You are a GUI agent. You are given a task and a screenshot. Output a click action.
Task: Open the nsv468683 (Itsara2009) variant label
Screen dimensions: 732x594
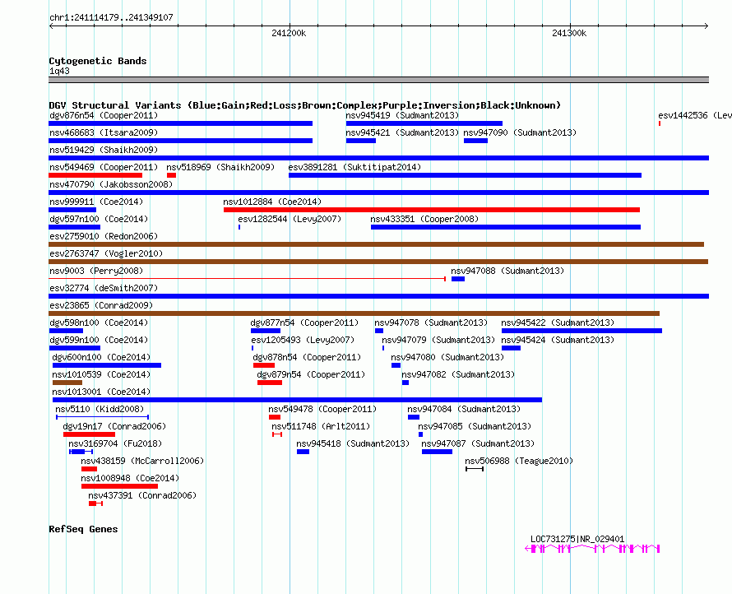[x=104, y=132]
